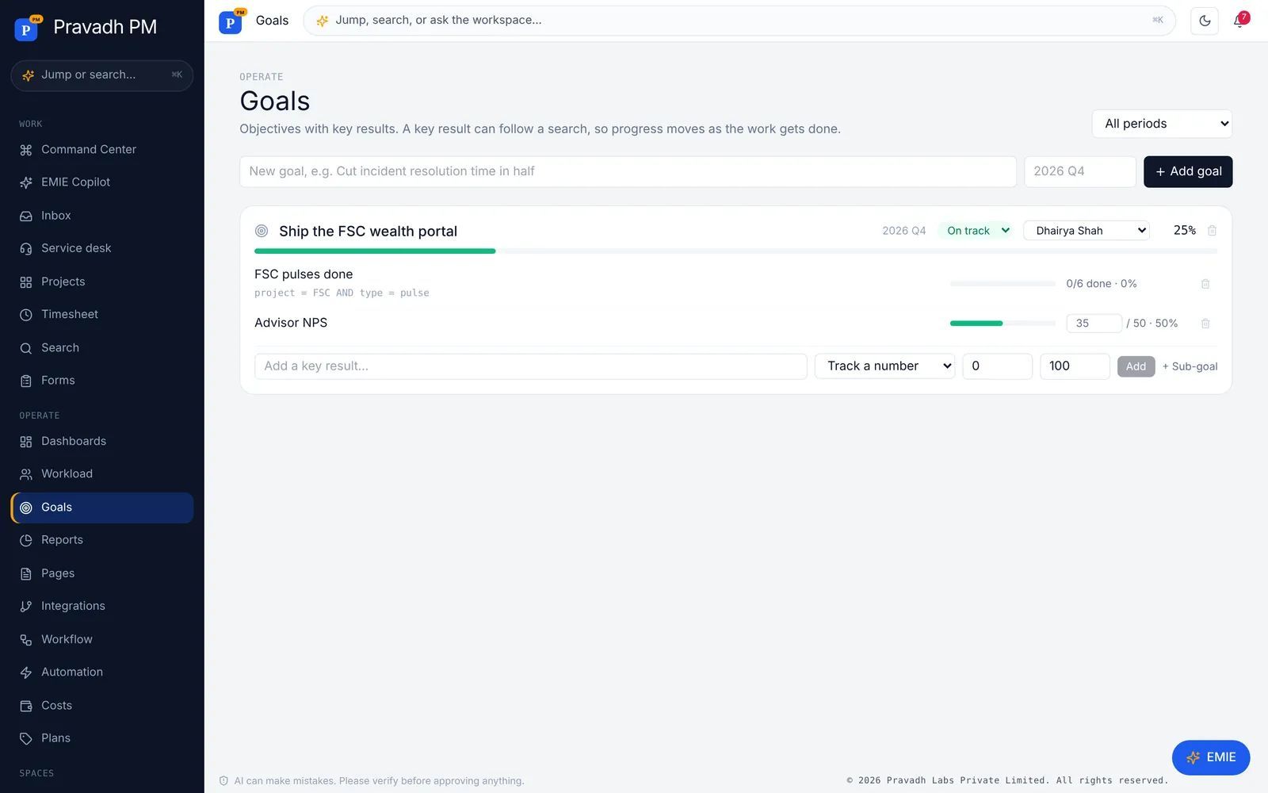
Task: Delete the FSC pulses done key result
Action: (1205, 284)
